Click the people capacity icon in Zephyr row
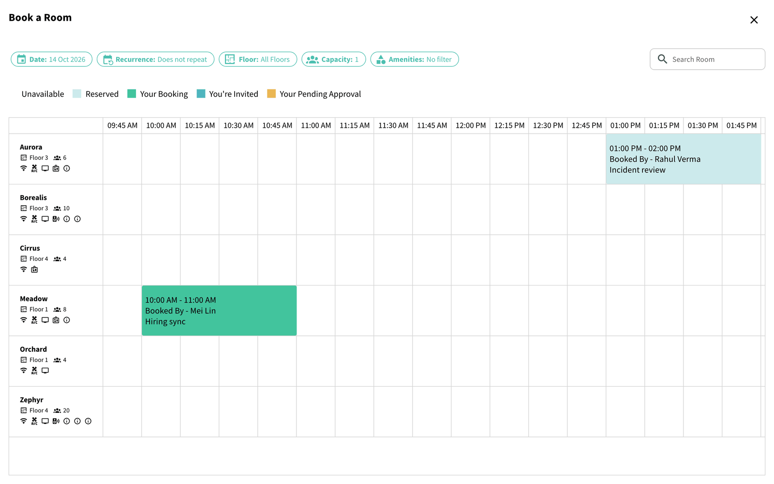774x484 pixels. pyautogui.click(x=57, y=410)
